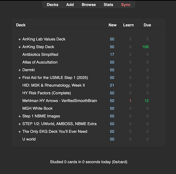Click the new count 50 for AnKing Lab Values Deck
The image size is (176, 174).
(x=112, y=39)
